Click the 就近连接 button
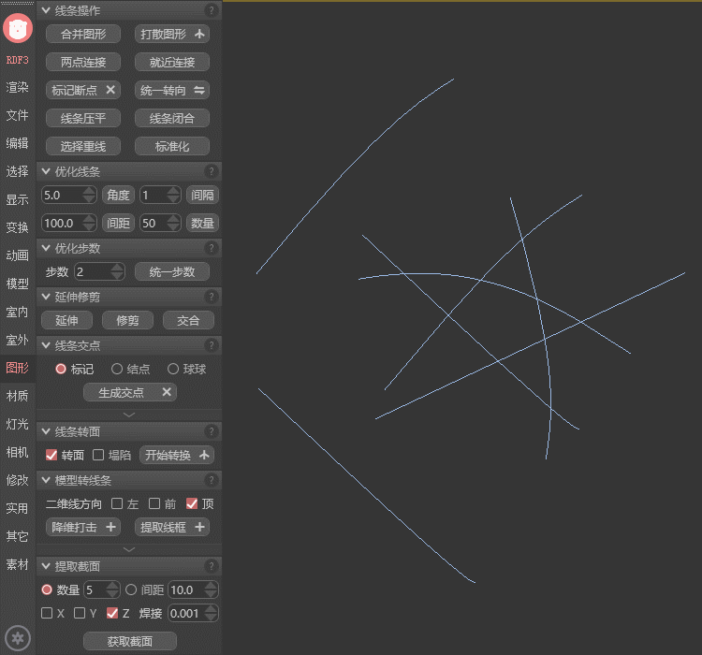The image size is (702, 655). pyautogui.click(x=172, y=63)
